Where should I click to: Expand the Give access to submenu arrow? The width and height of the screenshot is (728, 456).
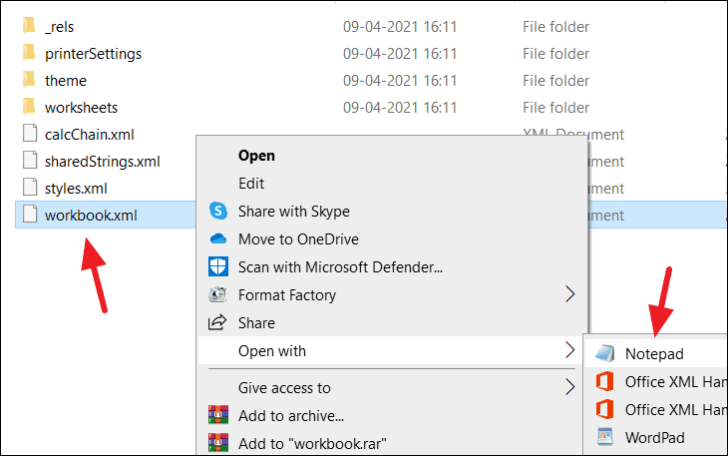coord(570,387)
